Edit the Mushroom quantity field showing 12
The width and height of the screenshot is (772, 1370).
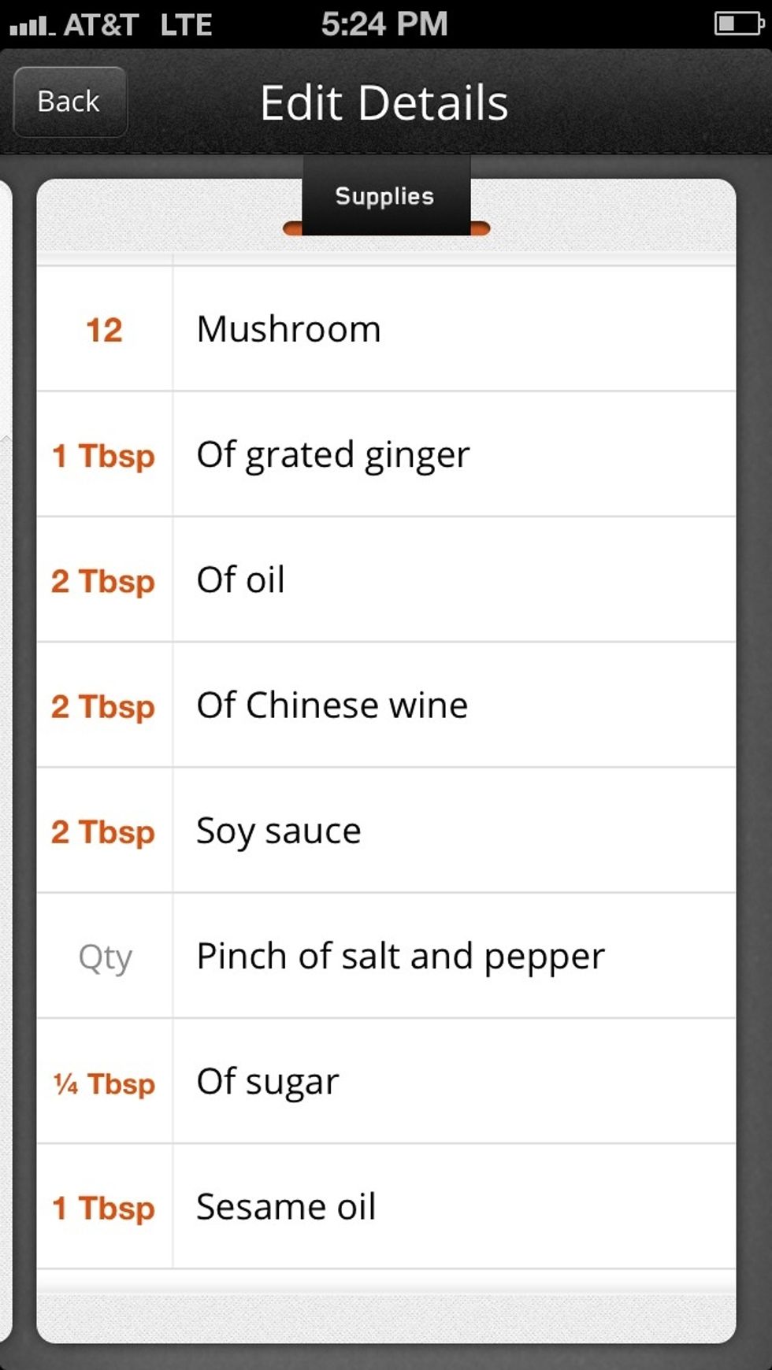104,330
